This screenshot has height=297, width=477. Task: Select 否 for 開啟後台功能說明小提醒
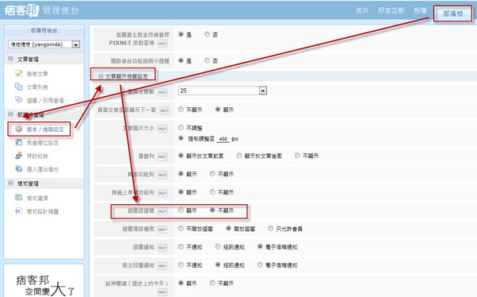207,60
